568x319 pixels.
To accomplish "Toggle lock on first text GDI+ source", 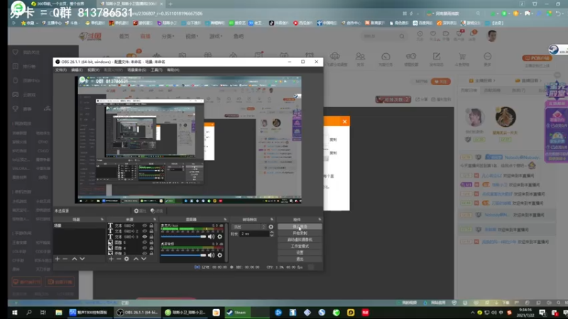I will click(151, 225).
